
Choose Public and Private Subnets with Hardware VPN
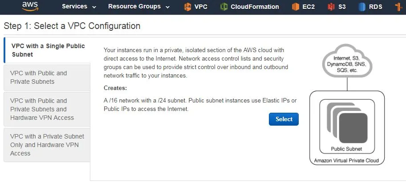click(x=47, y=109)
